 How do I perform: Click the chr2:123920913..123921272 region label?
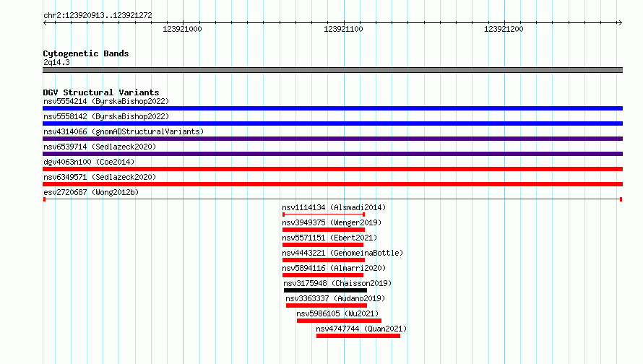coord(98,16)
